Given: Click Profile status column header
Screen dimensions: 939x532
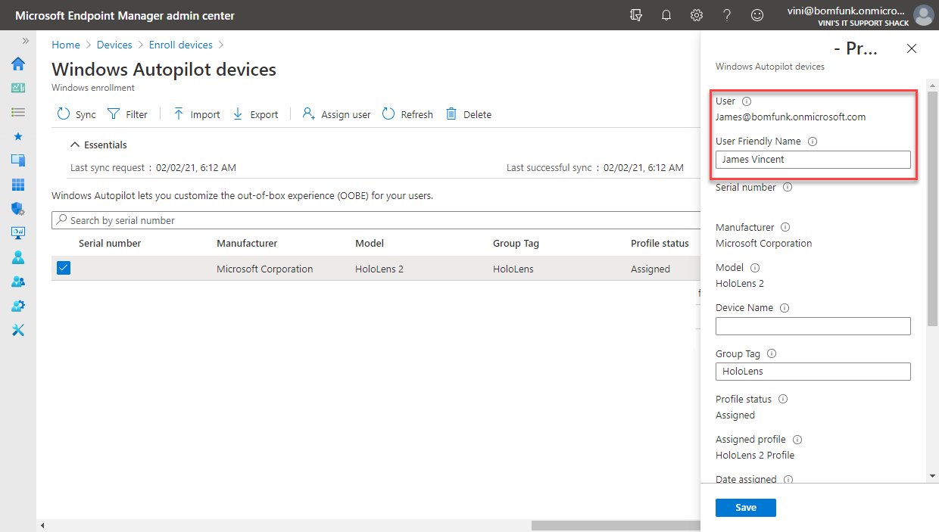Looking at the screenshot, I should [x=660, y=244].
